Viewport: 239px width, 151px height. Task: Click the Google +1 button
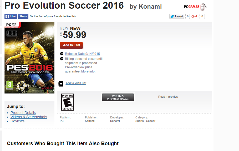click(x=194, y=16)
